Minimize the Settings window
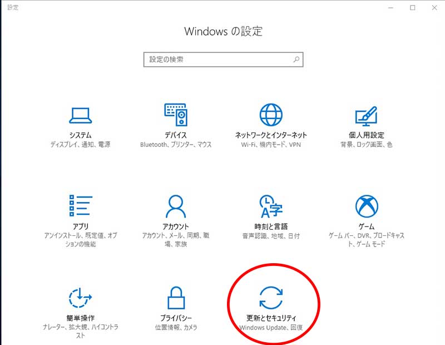The width and height of the screenshot is (445, 345). click(x=387, y=8)
